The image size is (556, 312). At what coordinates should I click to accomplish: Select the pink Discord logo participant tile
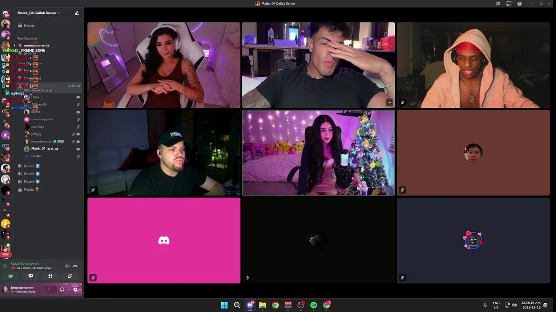(164, 240)
